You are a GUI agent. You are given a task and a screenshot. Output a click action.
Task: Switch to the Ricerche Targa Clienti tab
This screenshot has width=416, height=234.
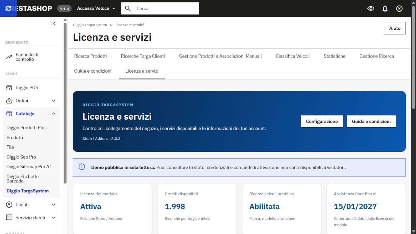(143, 56)
